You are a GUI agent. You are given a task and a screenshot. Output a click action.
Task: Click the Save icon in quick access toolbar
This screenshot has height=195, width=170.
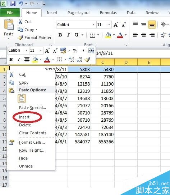click(x=13, y=4)
